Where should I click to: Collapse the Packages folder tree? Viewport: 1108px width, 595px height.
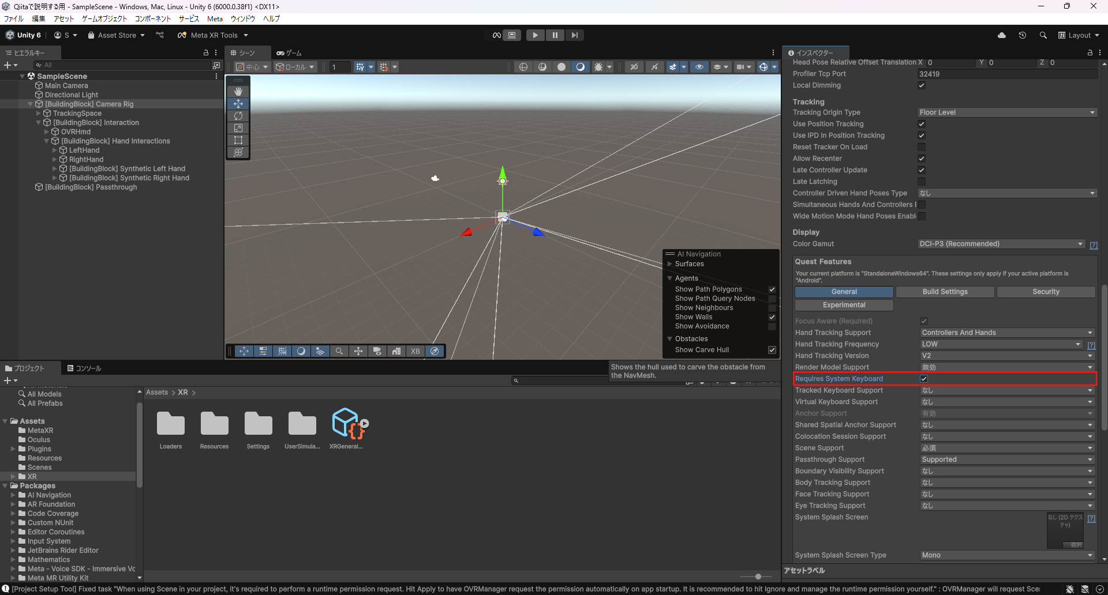[5, 486]
